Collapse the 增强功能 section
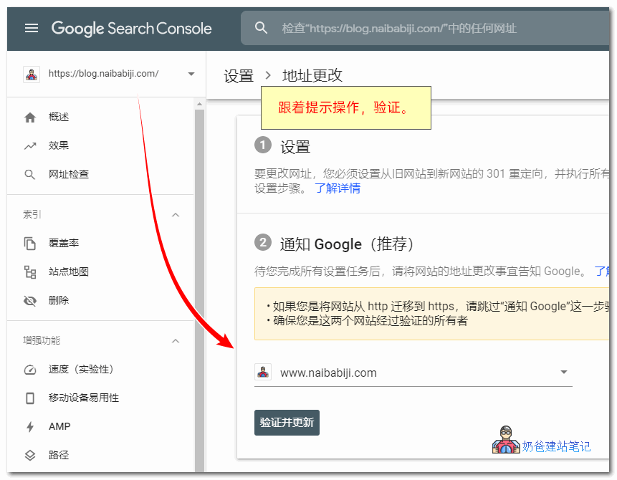The height and width of the screenshot is (480, 617). click(x=176, y=340)
